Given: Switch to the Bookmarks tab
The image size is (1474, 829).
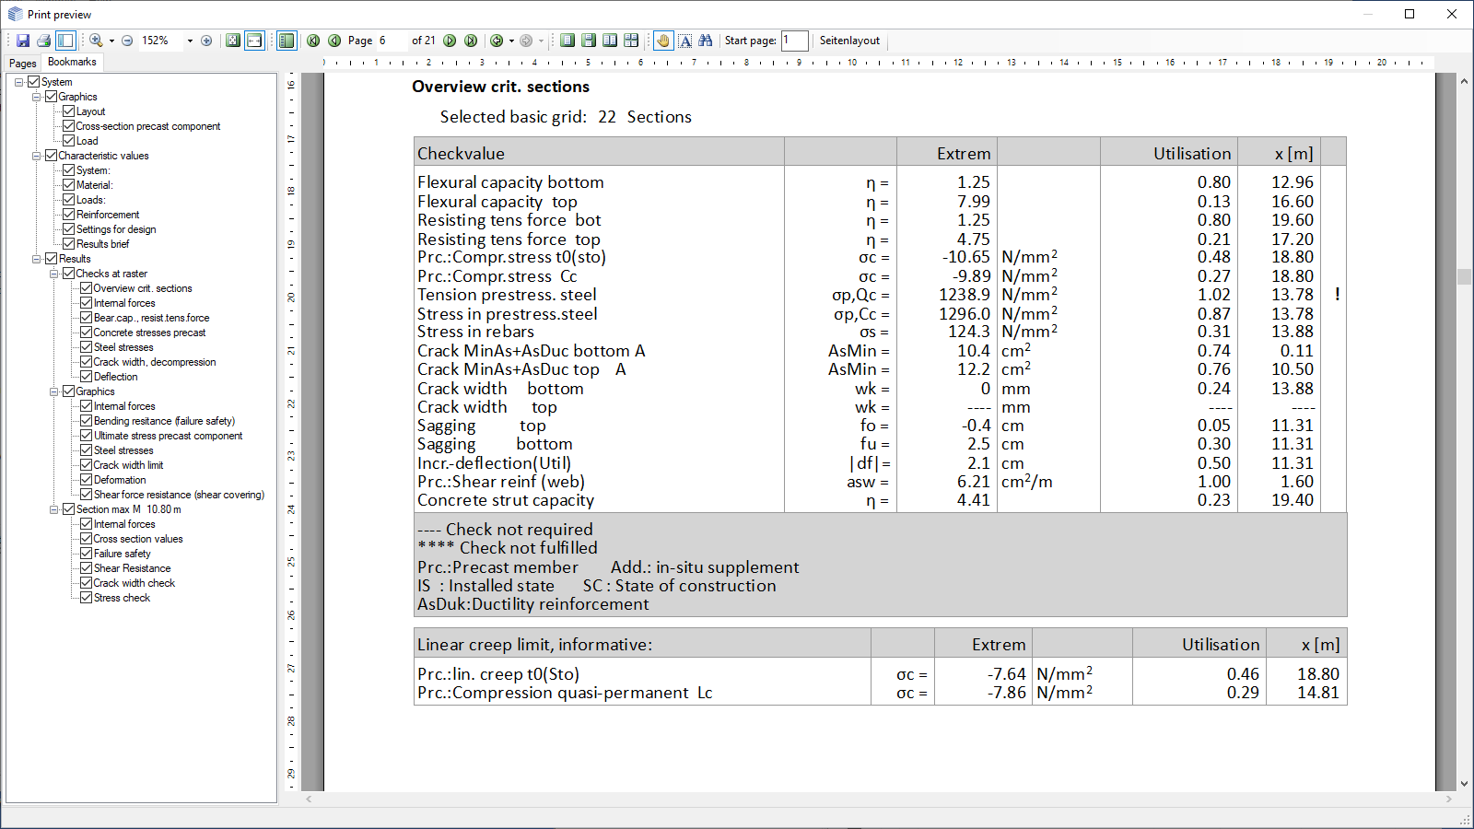Looking at the screenshot, I should coord(72,62).
